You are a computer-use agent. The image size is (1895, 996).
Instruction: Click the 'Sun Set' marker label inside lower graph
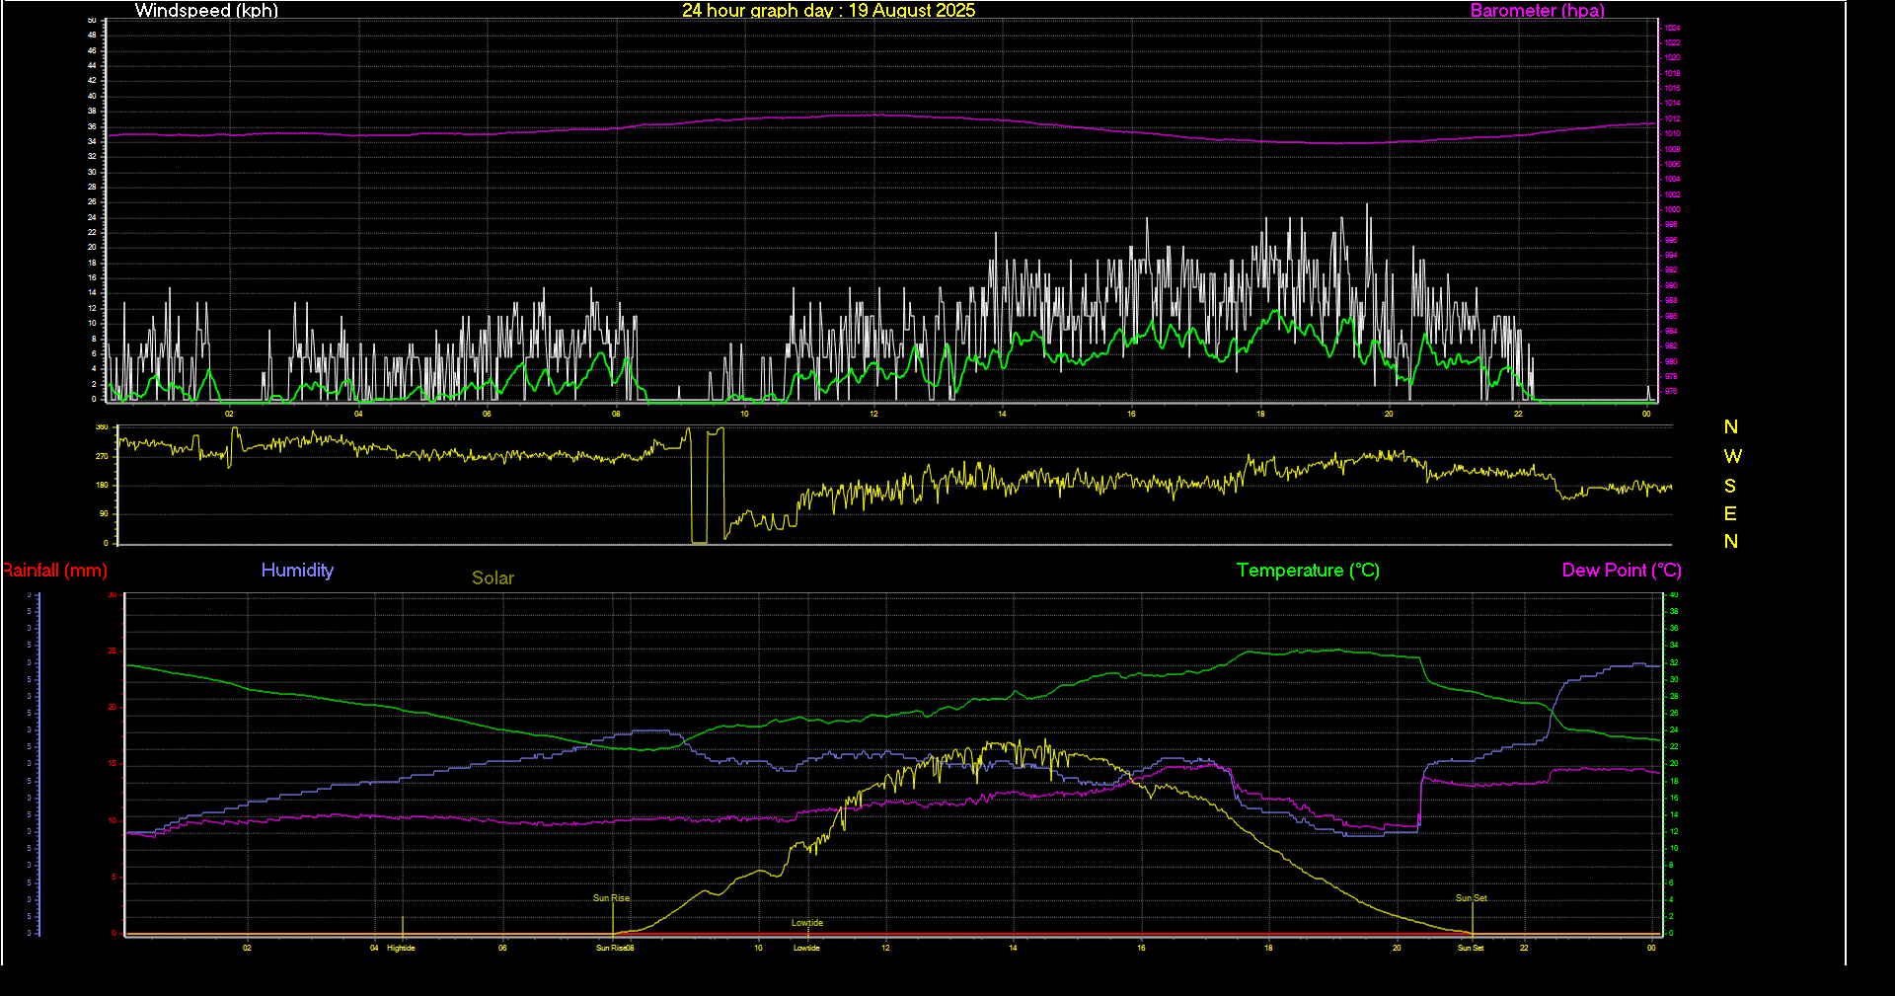click(x=1471, y=898)
